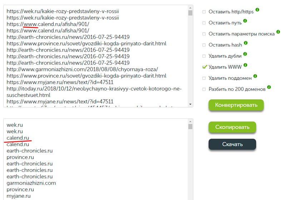Image resolution: width=286 pixels, height=200 pixels.
Task: Open info icon beside Удалить WWW
Action: click(246, 65)
